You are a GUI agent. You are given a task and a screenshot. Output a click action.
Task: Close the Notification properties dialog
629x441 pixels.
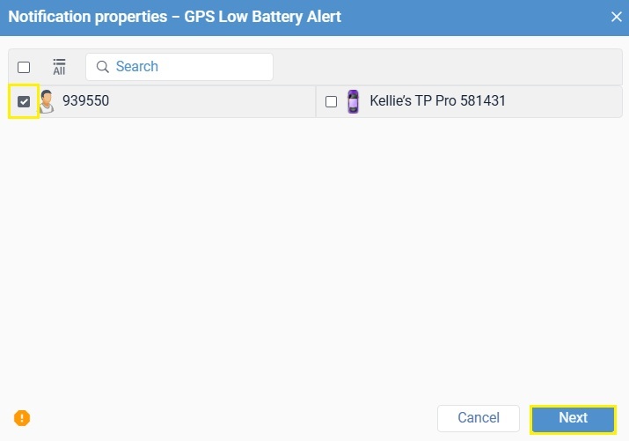616,17
